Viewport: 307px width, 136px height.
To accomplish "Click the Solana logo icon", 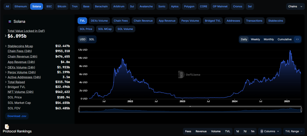I will click(x=10, y=21).
